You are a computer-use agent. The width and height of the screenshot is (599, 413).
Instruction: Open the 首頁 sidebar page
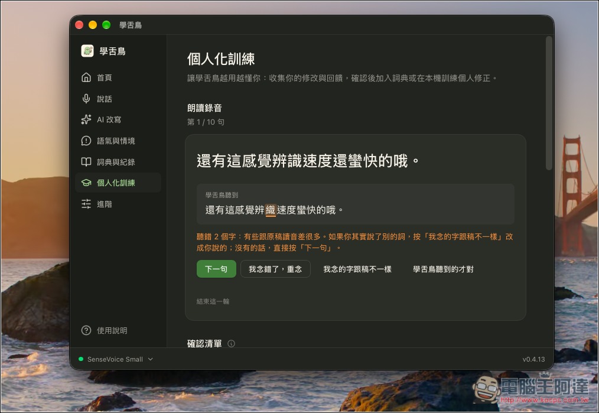tap(118, 77)
